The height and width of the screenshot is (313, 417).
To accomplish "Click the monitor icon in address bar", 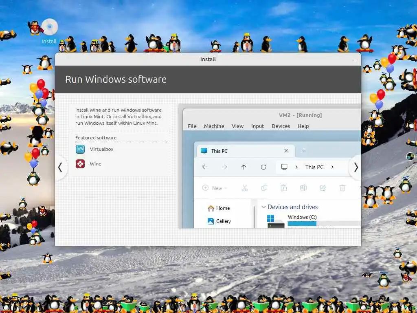I will point(284,167).
